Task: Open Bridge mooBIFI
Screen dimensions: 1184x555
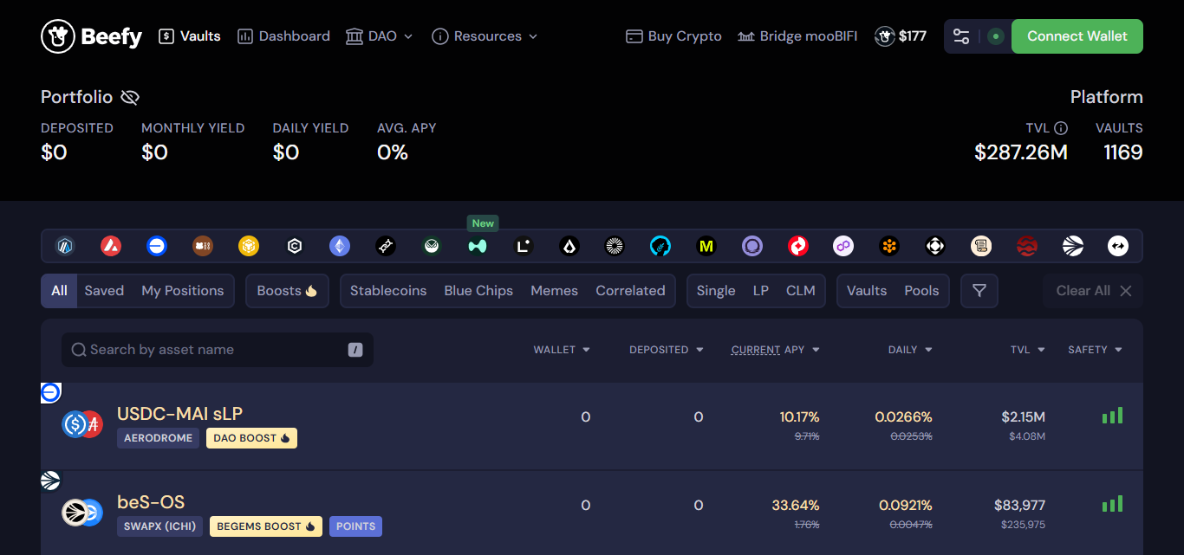Action: 797,36
